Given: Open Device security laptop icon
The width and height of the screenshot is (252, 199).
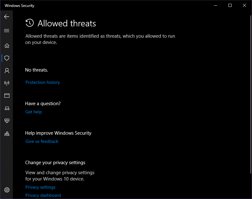Looking at the screenshot, I should 7,108.
